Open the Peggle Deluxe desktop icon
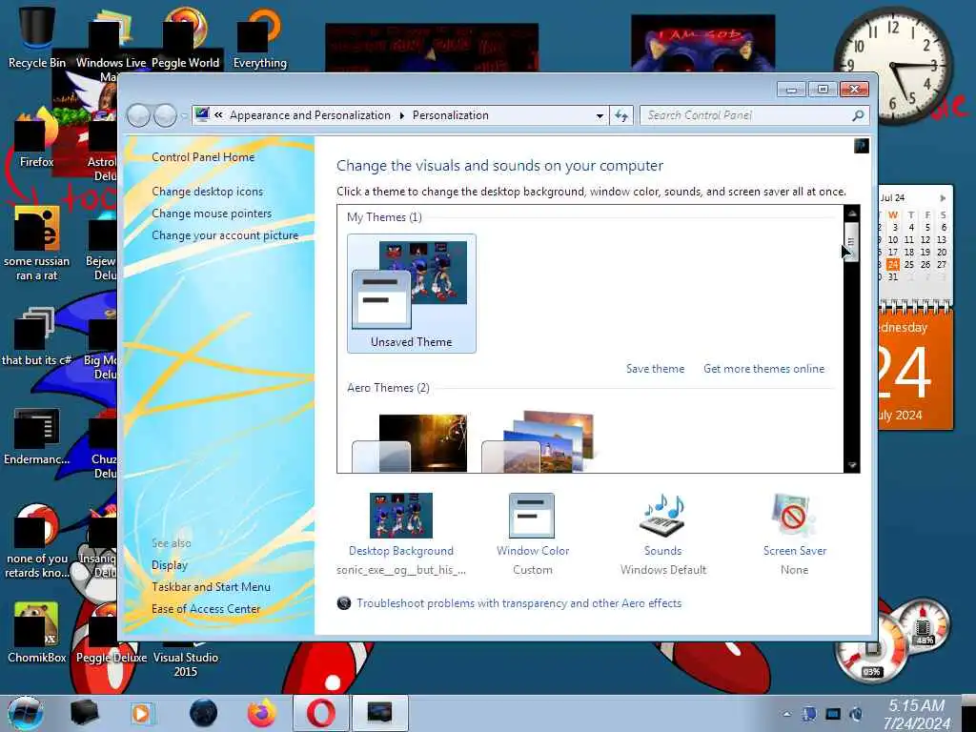 tap(111, 635)
